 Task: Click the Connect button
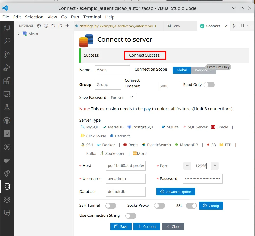coord(147,226)
